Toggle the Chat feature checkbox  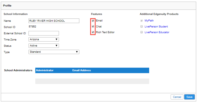click(93, 26)
